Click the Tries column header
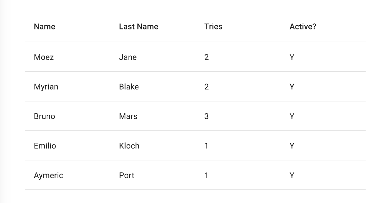Viewport: 369px width, 203px height. (x=213, y=27)
